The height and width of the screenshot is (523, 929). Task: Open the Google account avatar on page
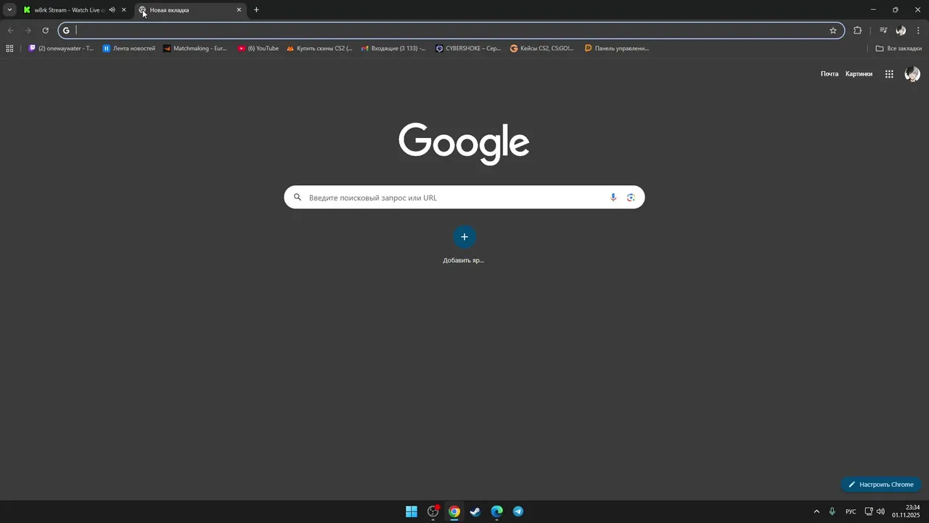pyautogui.click(x=912, y=74)
